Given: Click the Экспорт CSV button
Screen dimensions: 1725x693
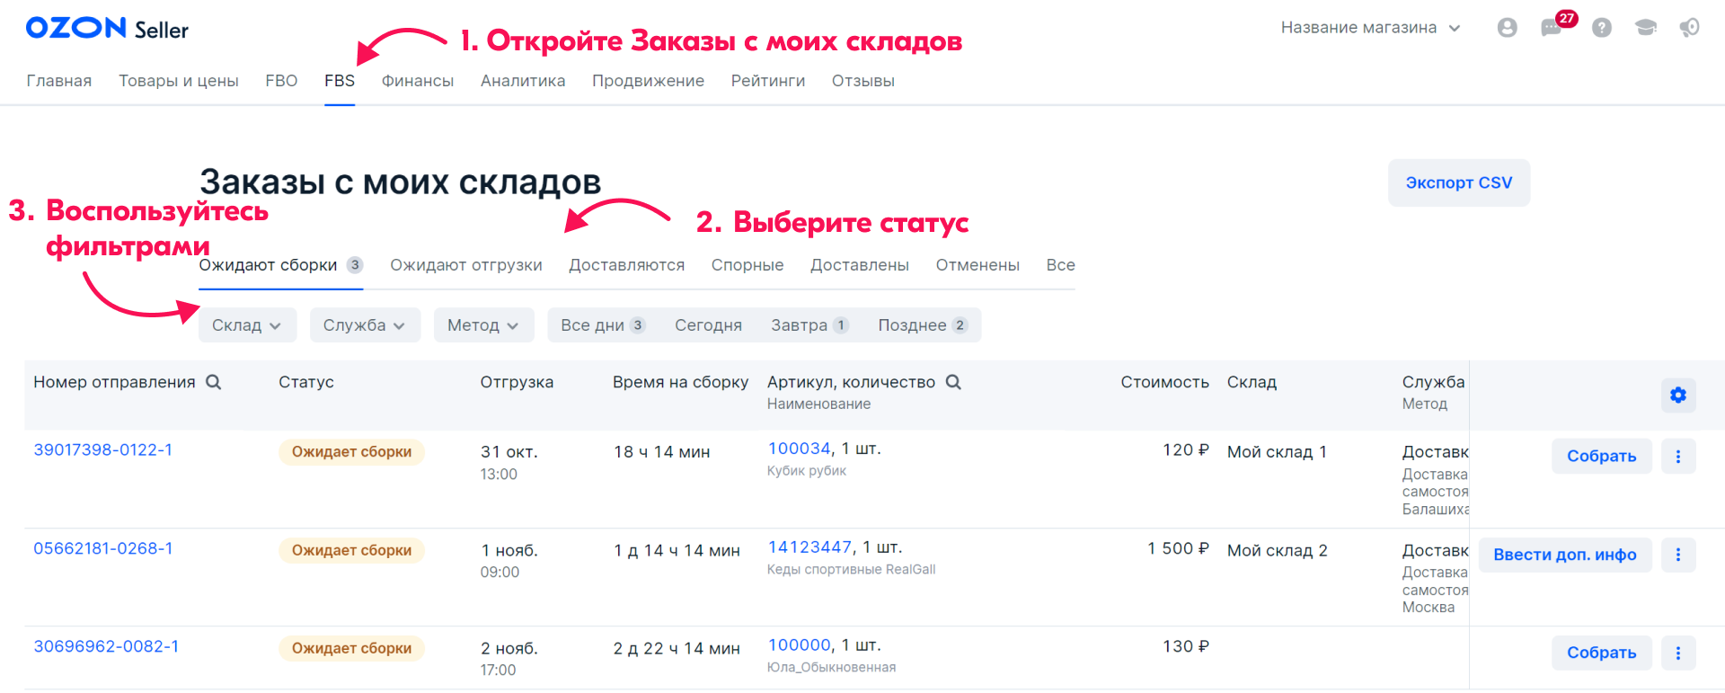Looking at the screenshot, I should (x=1458, y=183).
